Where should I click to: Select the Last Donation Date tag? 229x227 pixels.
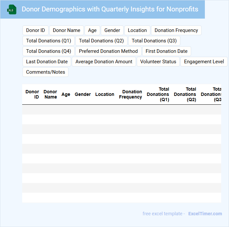coord(47,62)
